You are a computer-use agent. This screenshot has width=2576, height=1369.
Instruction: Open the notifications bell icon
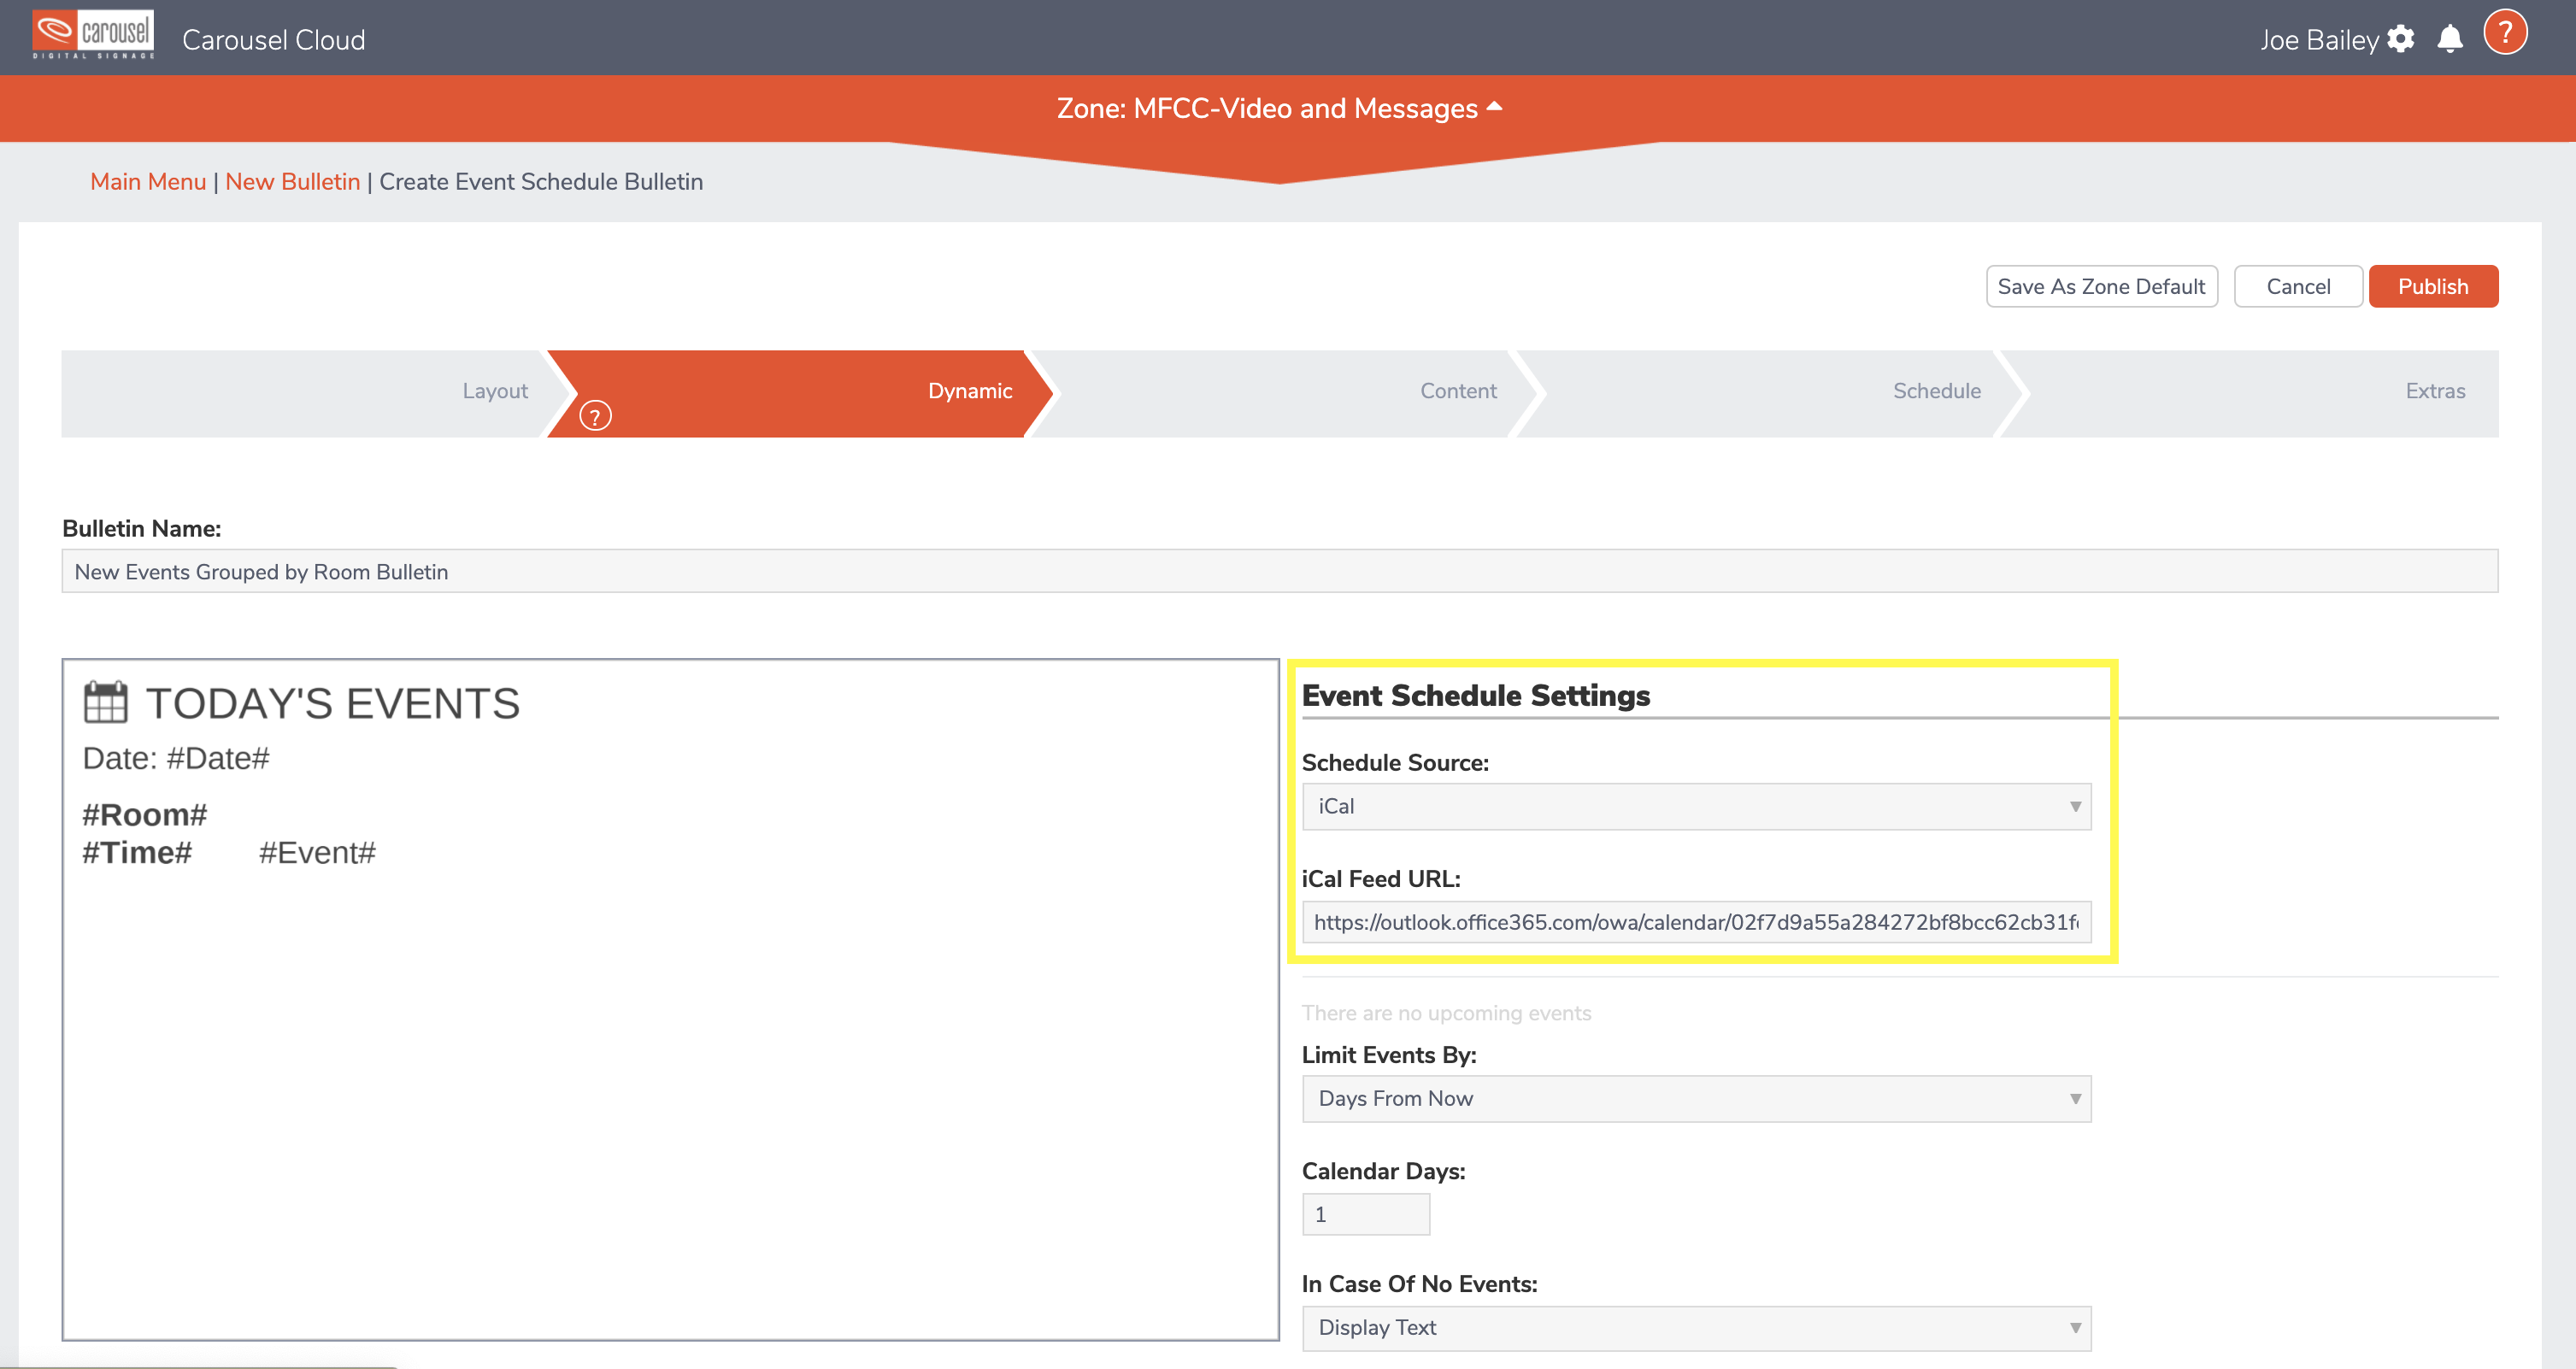click(2451, 39)
